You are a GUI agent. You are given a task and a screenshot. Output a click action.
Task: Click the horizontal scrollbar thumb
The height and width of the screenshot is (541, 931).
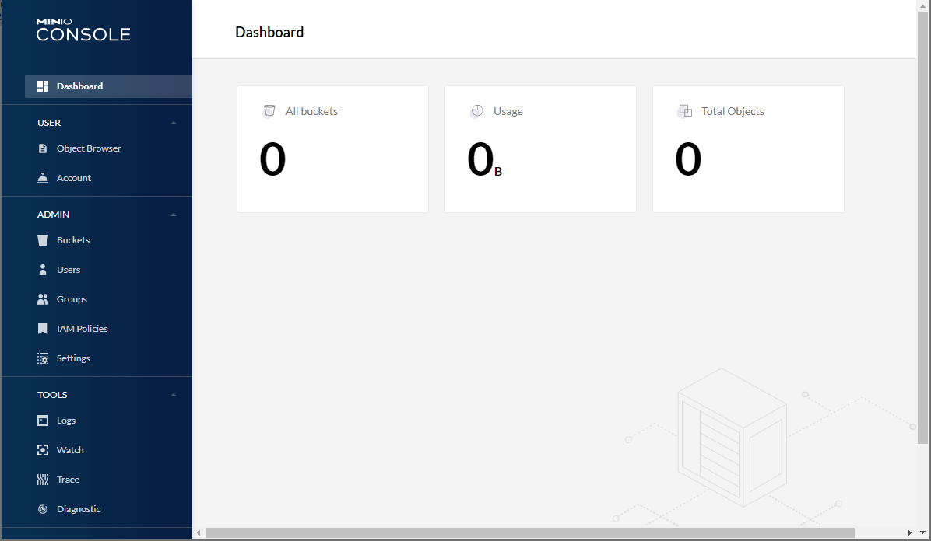[x=529, y=532]
